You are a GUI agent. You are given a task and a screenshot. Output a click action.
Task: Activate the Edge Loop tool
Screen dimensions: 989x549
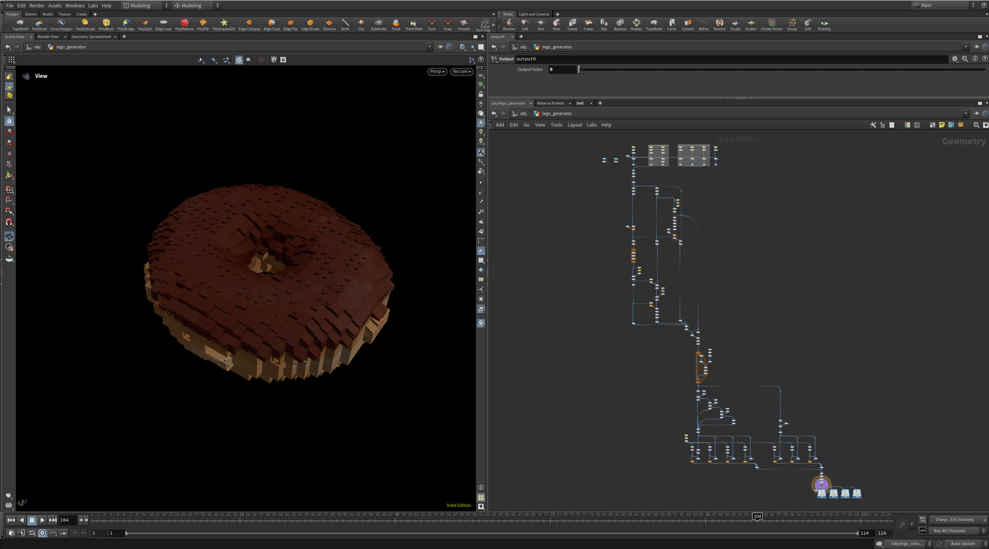click(163, 25)
